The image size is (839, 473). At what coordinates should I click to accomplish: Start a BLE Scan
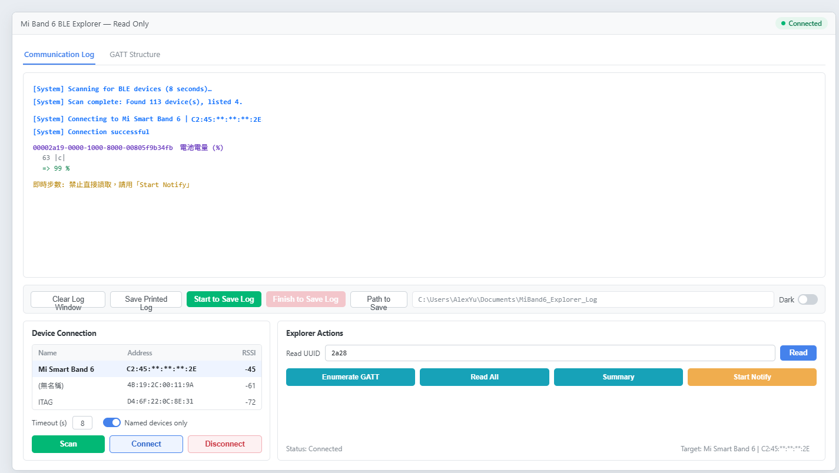pos(68,444)
